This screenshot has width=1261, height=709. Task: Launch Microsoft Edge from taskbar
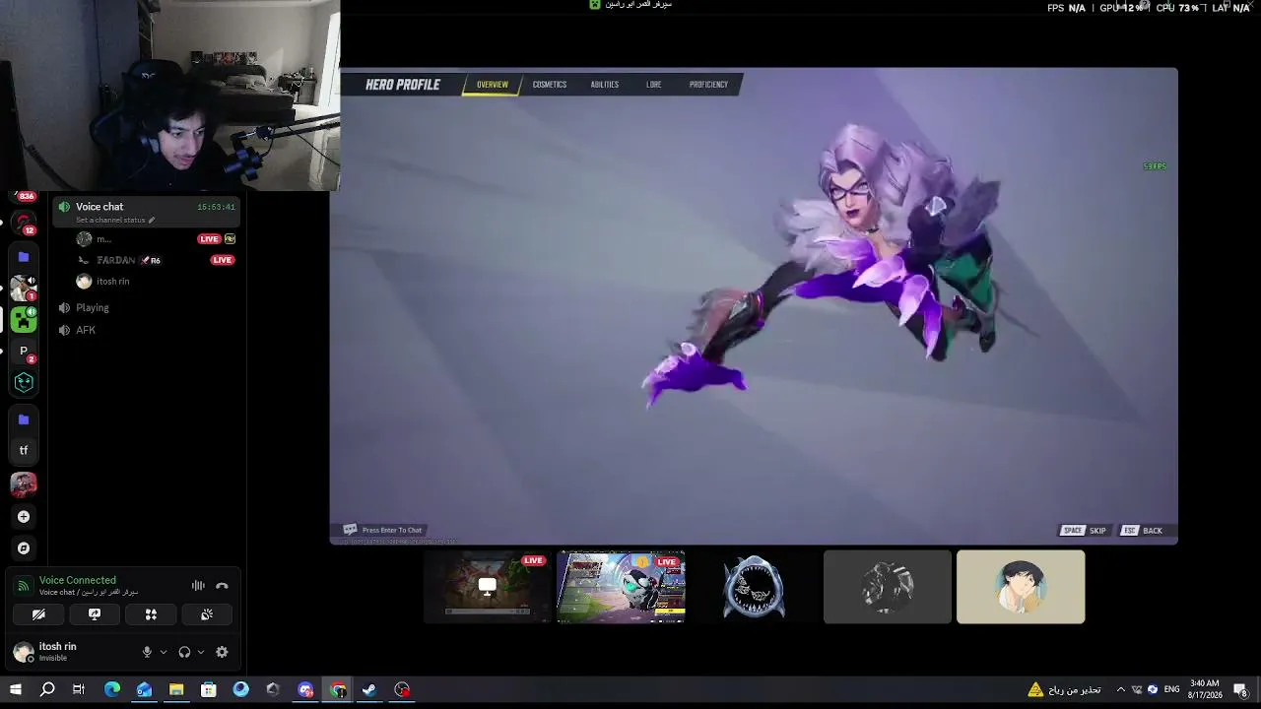click(x=111, y=690)
